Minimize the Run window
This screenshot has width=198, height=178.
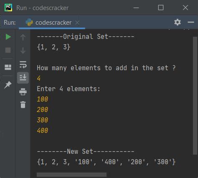click(136, 8)
